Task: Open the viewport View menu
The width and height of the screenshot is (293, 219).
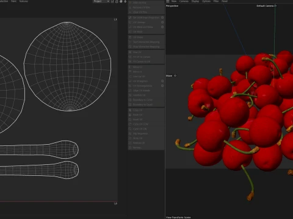Action: (174, 1)
